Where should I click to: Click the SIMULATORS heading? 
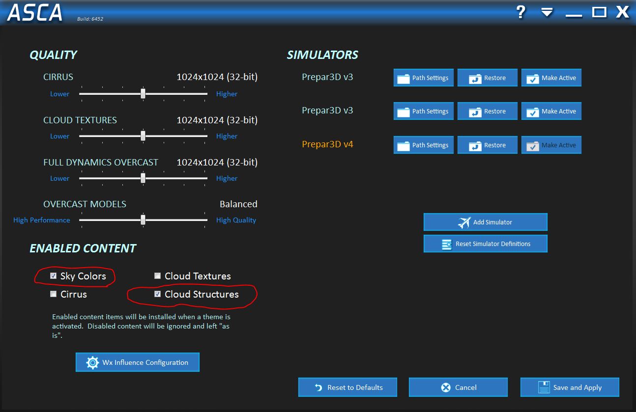click(322, 55)
